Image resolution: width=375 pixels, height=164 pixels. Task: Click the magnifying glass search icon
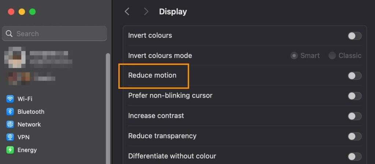click(9, 34)
